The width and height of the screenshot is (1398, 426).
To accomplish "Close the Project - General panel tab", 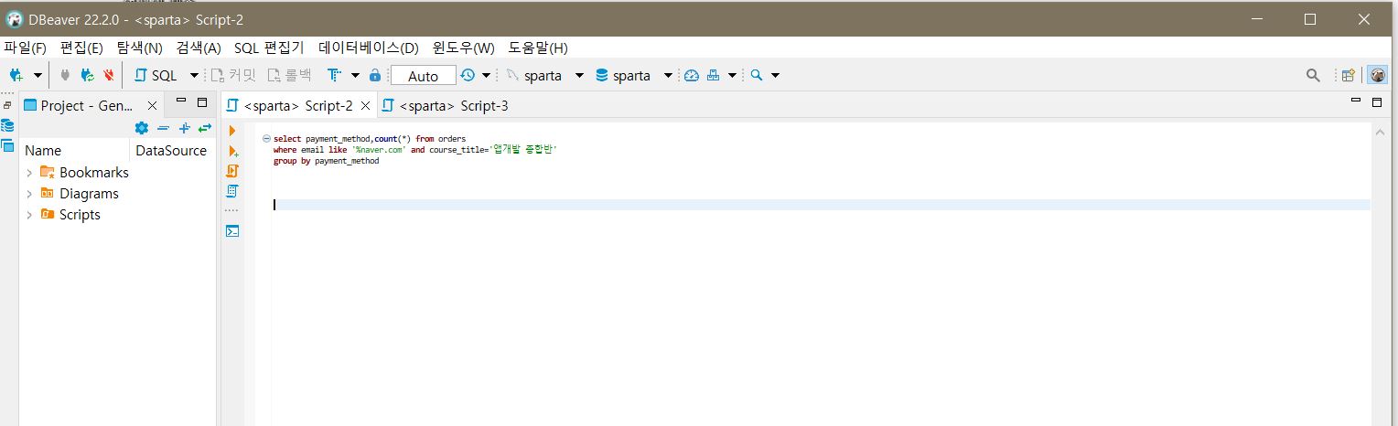I will (153, 106).
